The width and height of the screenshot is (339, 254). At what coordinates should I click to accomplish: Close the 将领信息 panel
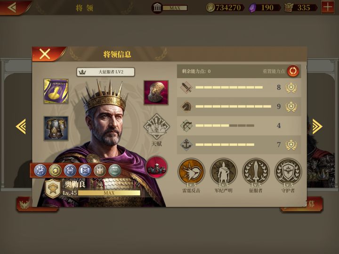point(45,54)
